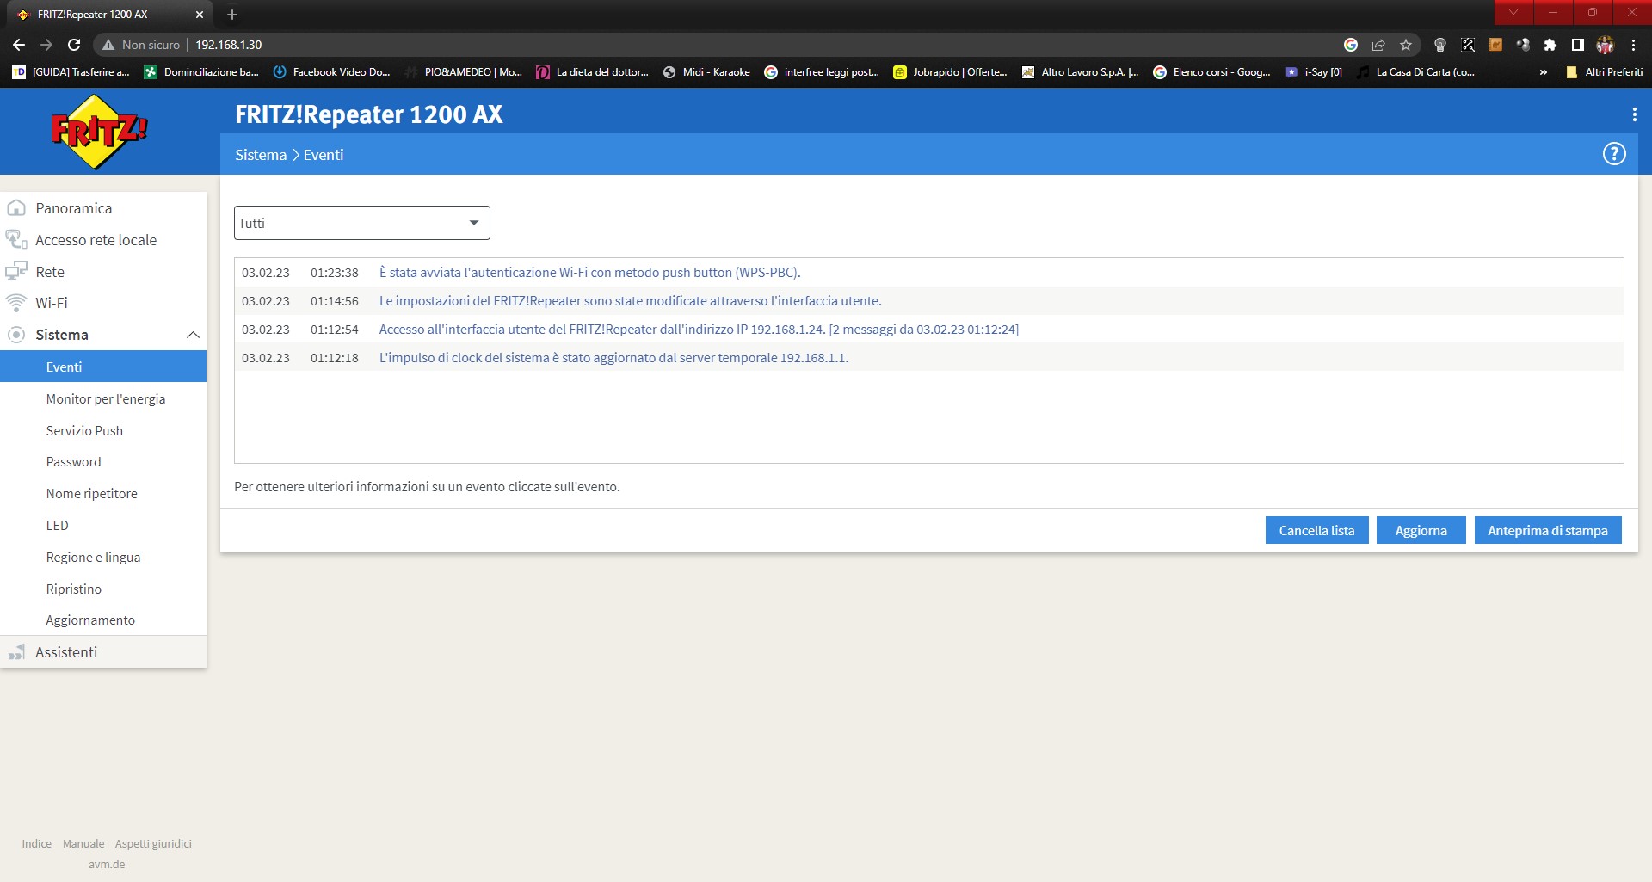The width and height of the screenshot is (1652, 882).
Task: Close the FRITZ!Repeater 1200 AX tab
Action: coord(200,15)
